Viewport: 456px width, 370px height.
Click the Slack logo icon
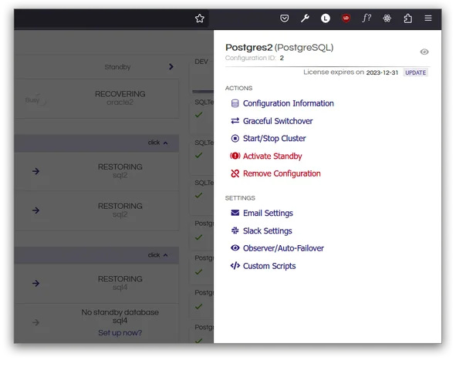(x=235, y=230)
